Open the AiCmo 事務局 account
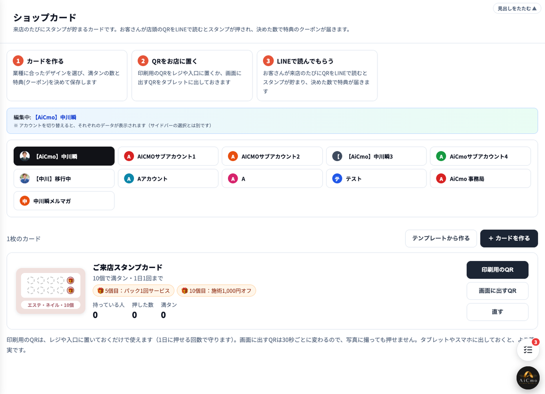The width and height of the screenshot is (545, 394). click(x=481, y=178)
